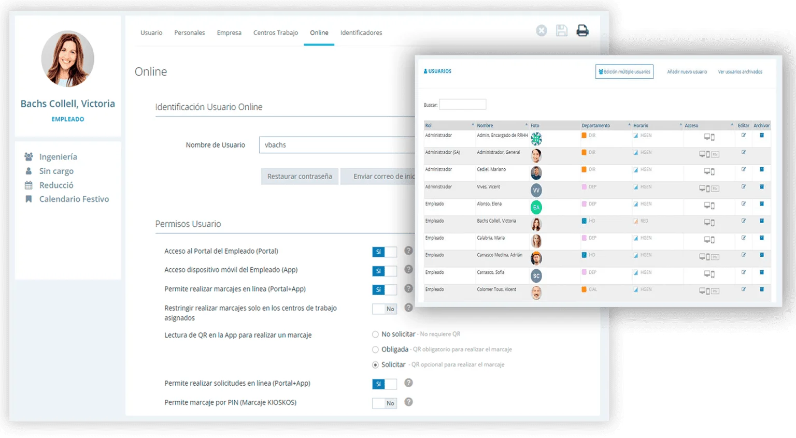
Task: Click edit icon for Bachs Colell, Victoria
Action: (x=744, y=221)
